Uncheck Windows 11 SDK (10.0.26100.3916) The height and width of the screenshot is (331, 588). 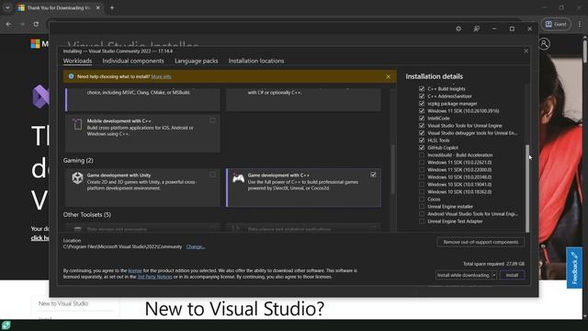point(422,110)
